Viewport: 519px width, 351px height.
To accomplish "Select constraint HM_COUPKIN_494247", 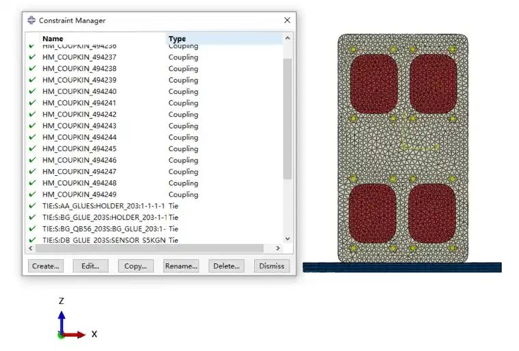I will click(79, 171).
